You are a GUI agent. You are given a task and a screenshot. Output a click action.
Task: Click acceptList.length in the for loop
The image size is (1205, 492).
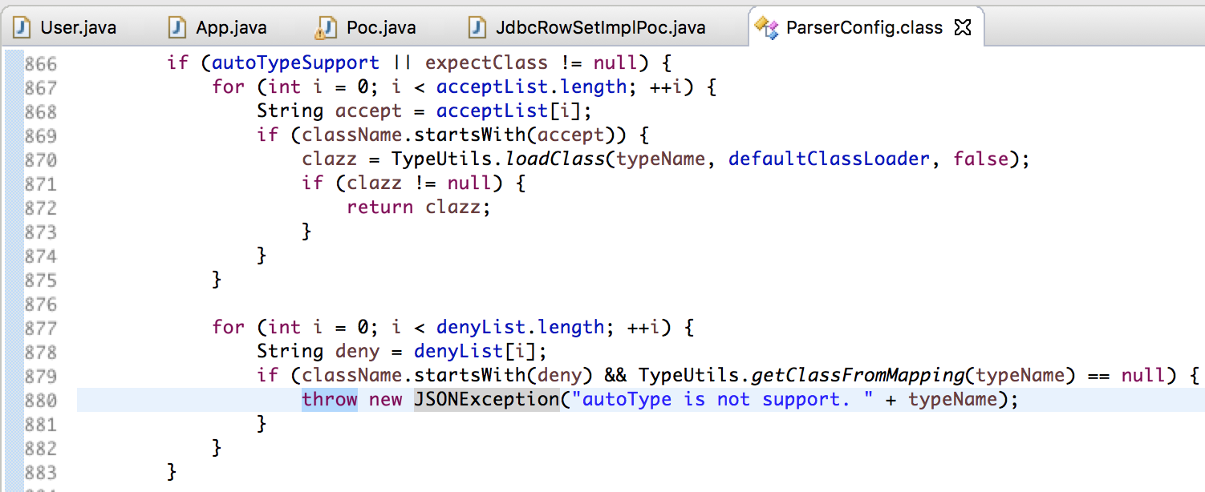(531, 87)
